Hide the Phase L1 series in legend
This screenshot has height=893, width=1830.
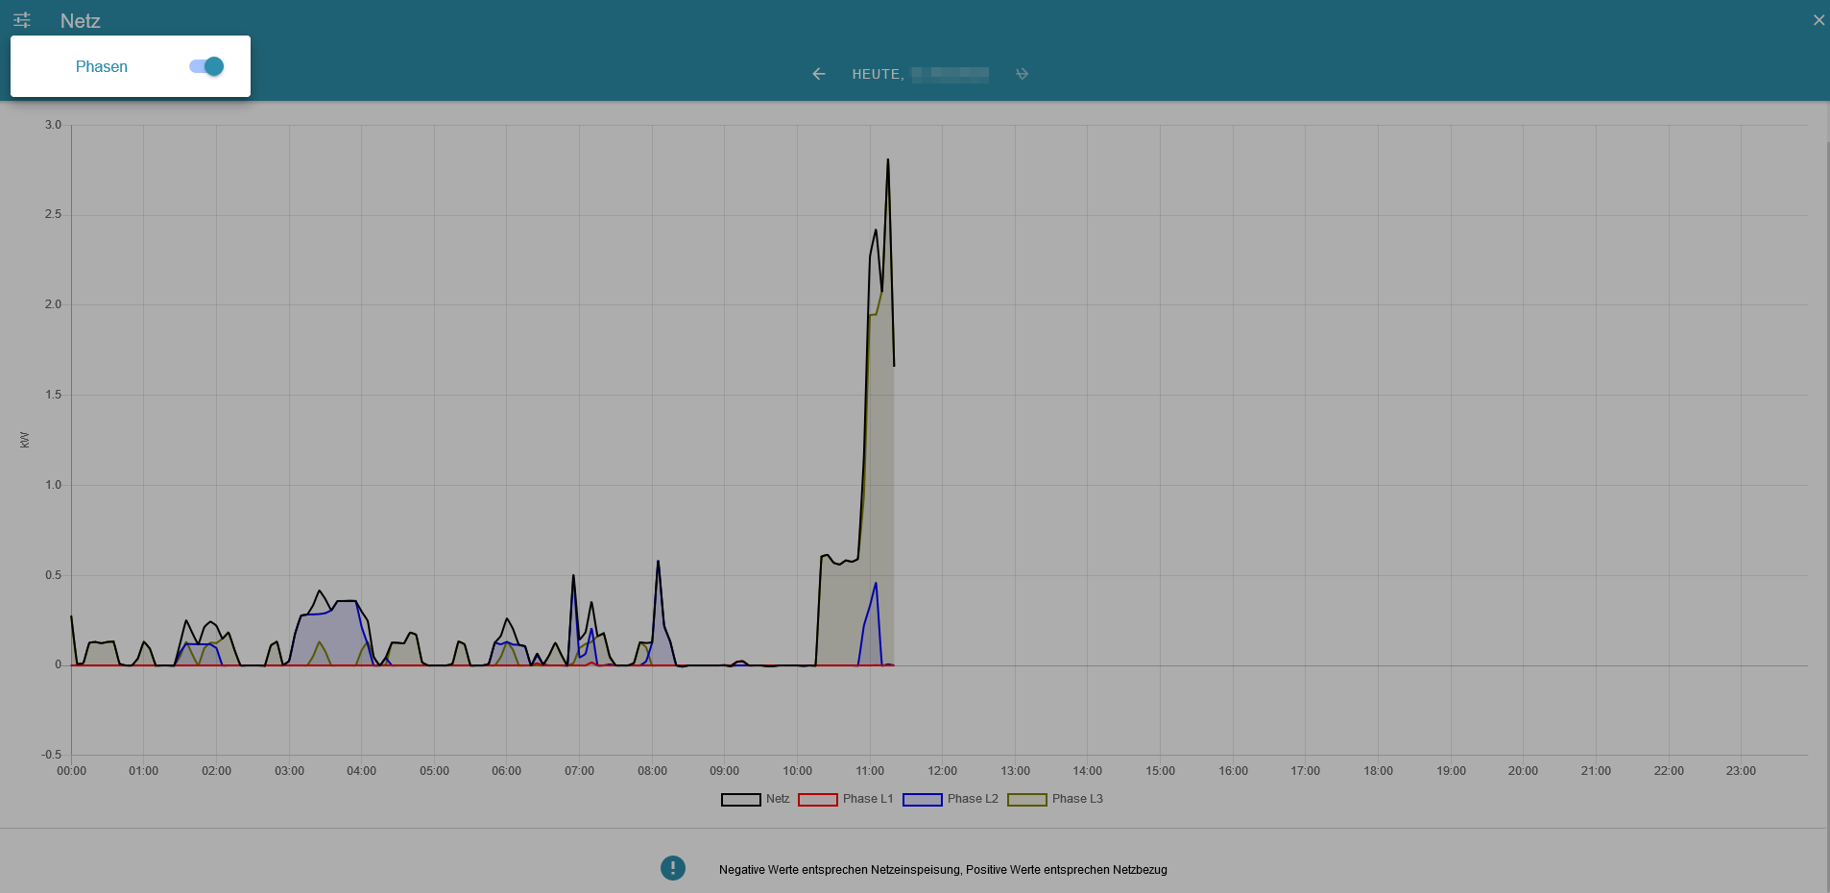pyautogui.click(x=846, y=799)
